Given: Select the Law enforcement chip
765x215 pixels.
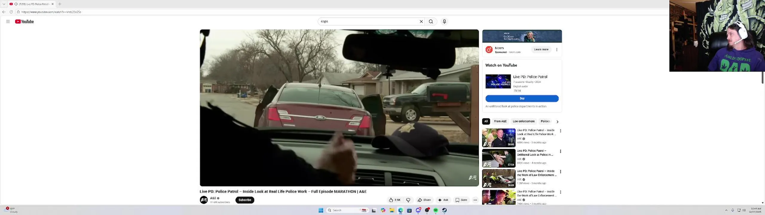Looking at the screenshot, I should 524,121.
